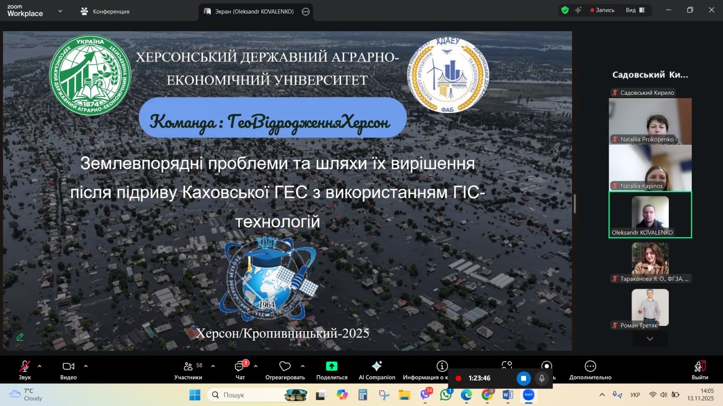Open options for the Экран (Oleksandr KOVALENKO) tab

coord(306,12)
